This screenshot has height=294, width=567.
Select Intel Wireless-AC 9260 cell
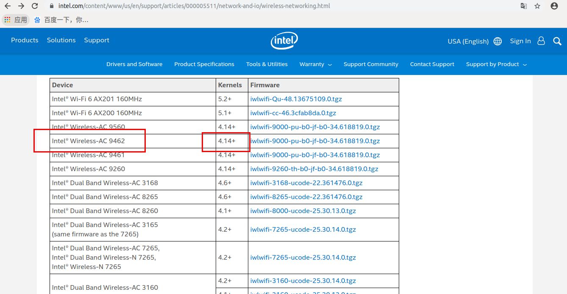pos(133,169)
